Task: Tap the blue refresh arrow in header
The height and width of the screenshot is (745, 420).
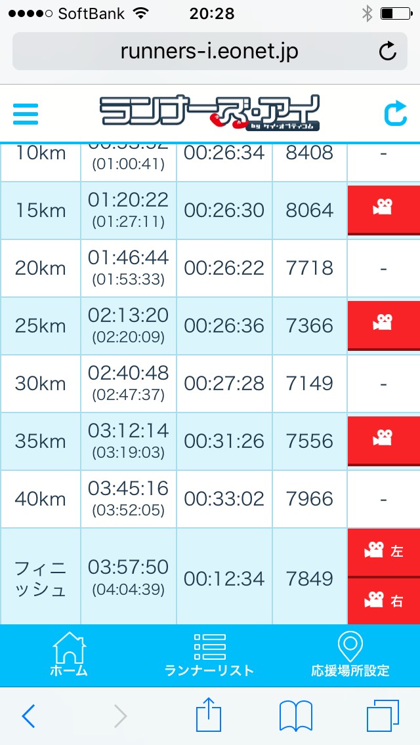Action: click(x=395, y=113)
